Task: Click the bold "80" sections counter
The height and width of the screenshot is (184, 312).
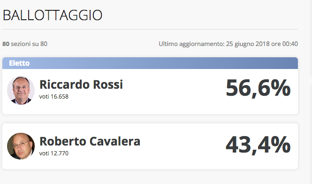Action: (6, 44)
